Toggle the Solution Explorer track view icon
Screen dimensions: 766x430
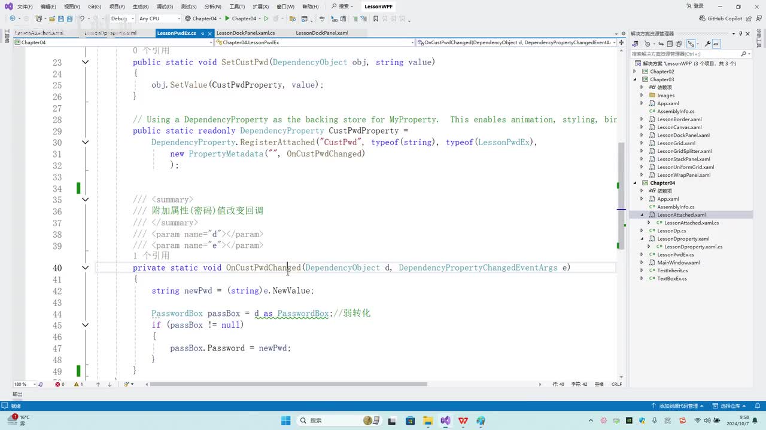point(692,44)
